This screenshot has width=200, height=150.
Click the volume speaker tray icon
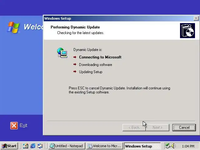click(173, 146)
